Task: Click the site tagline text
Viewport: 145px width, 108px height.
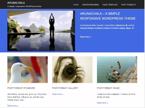Action: pos(24,6)
